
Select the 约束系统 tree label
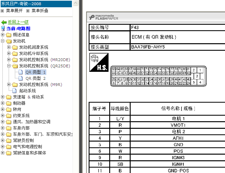tap(21, 116)
